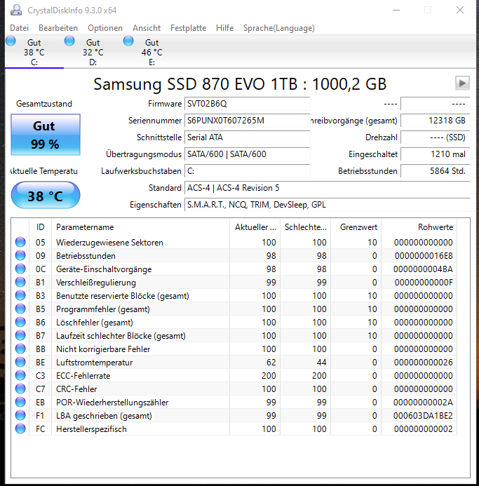Click status icon of LBA geschrieben row
This screenshot has height=486, width=479.
coord(20,415)
